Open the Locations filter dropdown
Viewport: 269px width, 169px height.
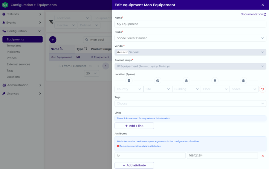pos(73,18)
